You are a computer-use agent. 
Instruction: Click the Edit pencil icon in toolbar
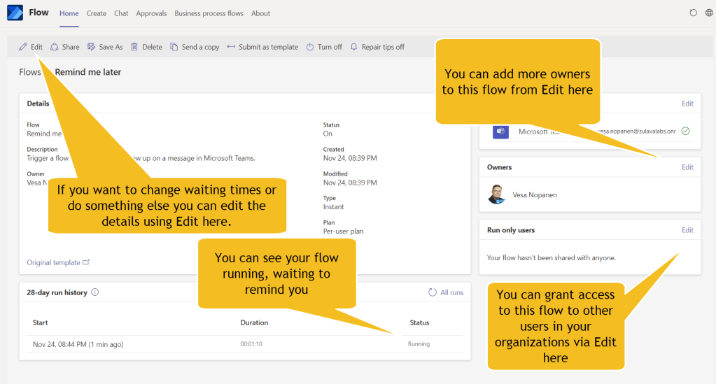(x=23, y=47)
